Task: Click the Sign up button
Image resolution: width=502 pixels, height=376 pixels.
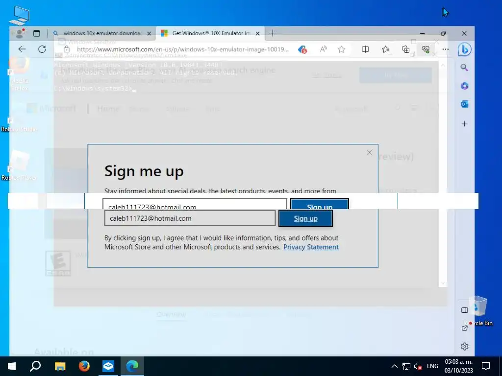Action: [306, 218]
